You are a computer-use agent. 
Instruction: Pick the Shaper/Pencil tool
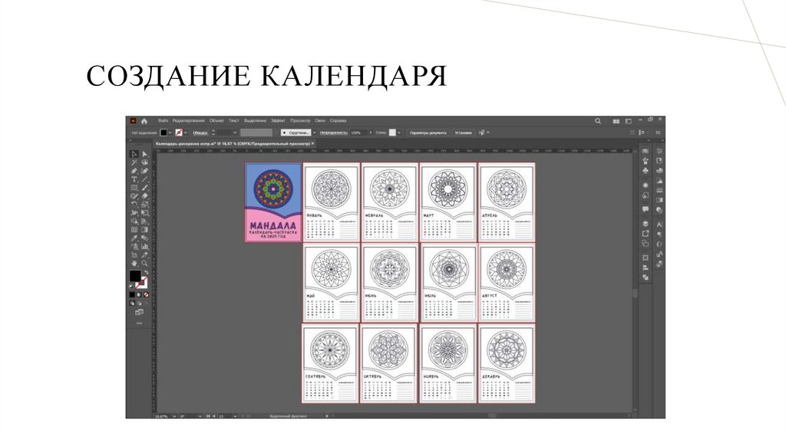coord(134,195)
